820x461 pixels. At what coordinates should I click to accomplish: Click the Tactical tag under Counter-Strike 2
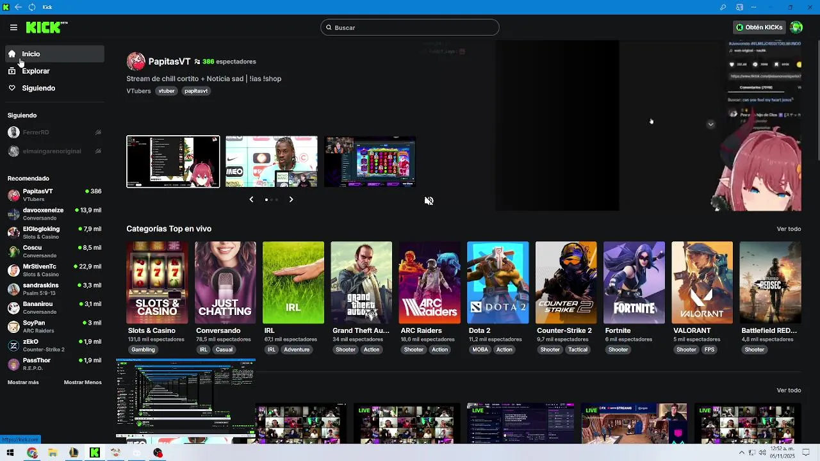coord(578,350)
